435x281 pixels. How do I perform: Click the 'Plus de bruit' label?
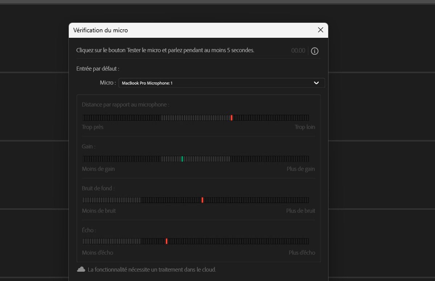click(301, 211)
